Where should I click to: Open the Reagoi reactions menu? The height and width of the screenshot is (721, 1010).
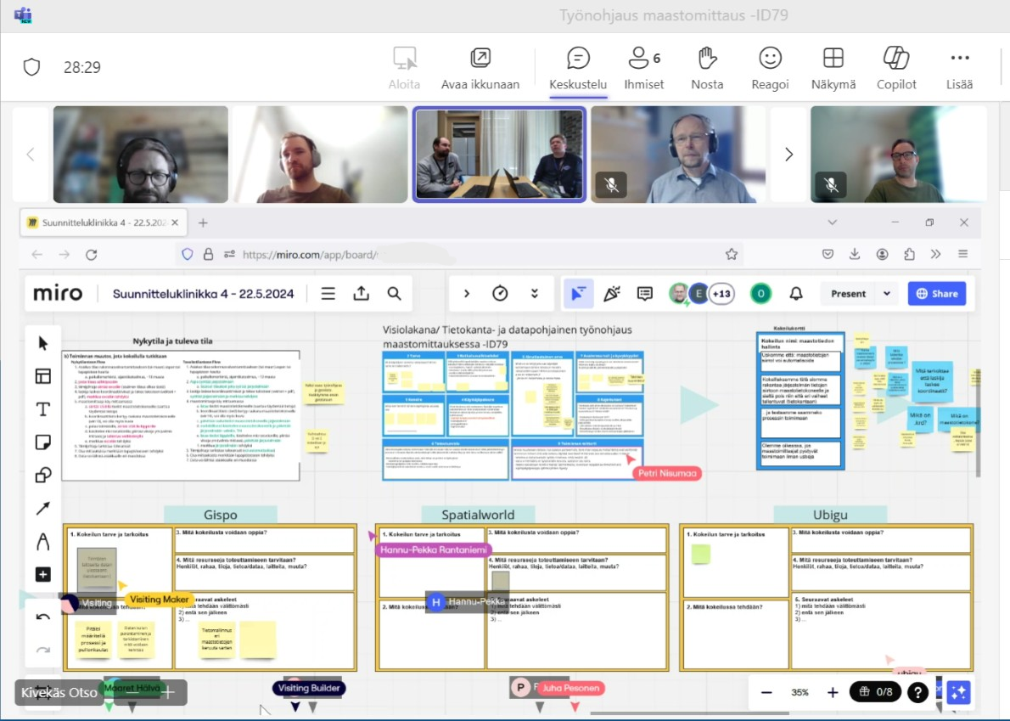click(770, 68)
